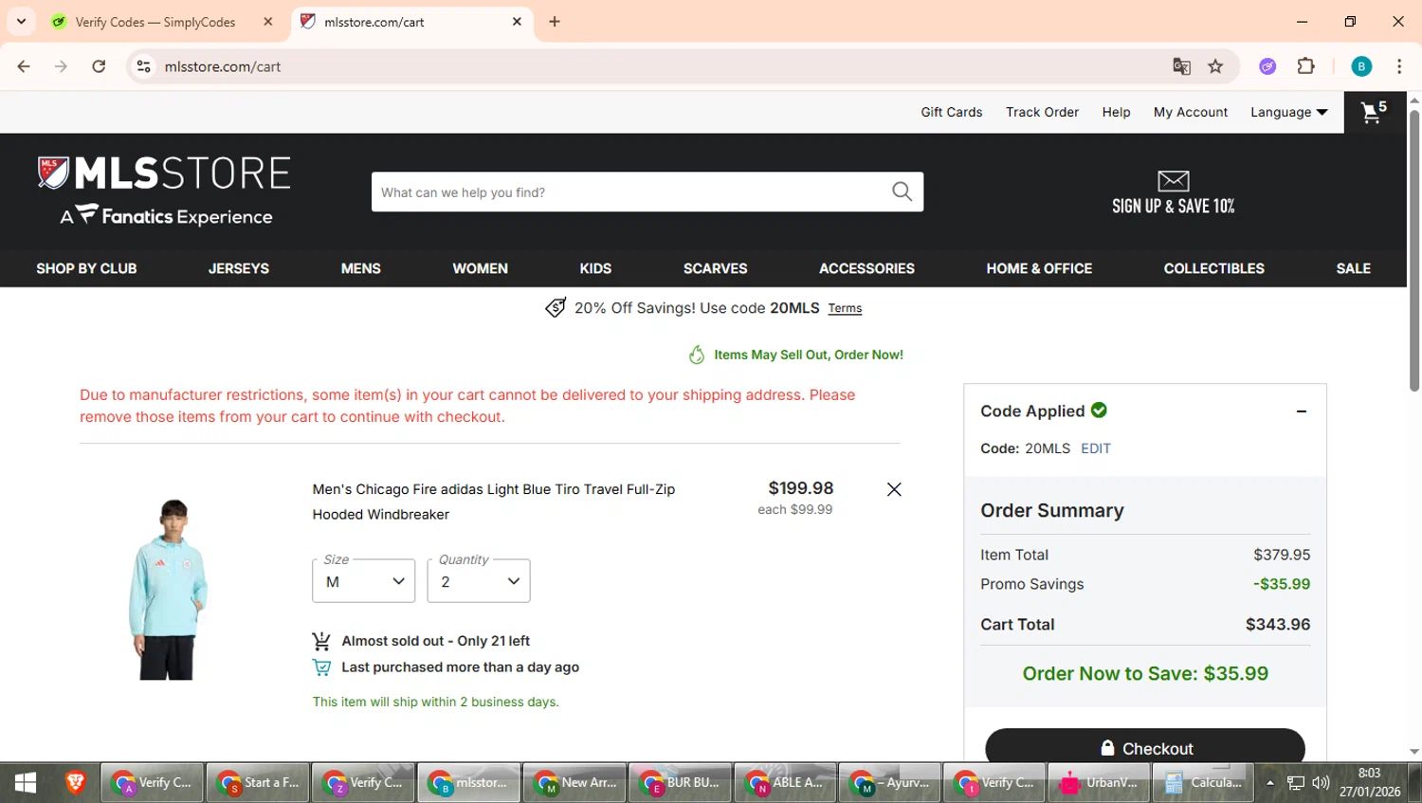Image resolution: width=1422 pixels, height=803 pixels.
Task: Close the mlsstore.com/cart tab
Action: 517,22
